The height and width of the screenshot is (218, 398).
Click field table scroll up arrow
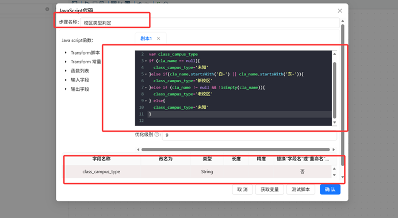point(334,169)
